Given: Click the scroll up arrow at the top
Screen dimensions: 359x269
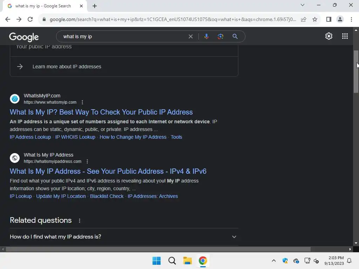Looking at the screenshot, I should click(356, 30).
